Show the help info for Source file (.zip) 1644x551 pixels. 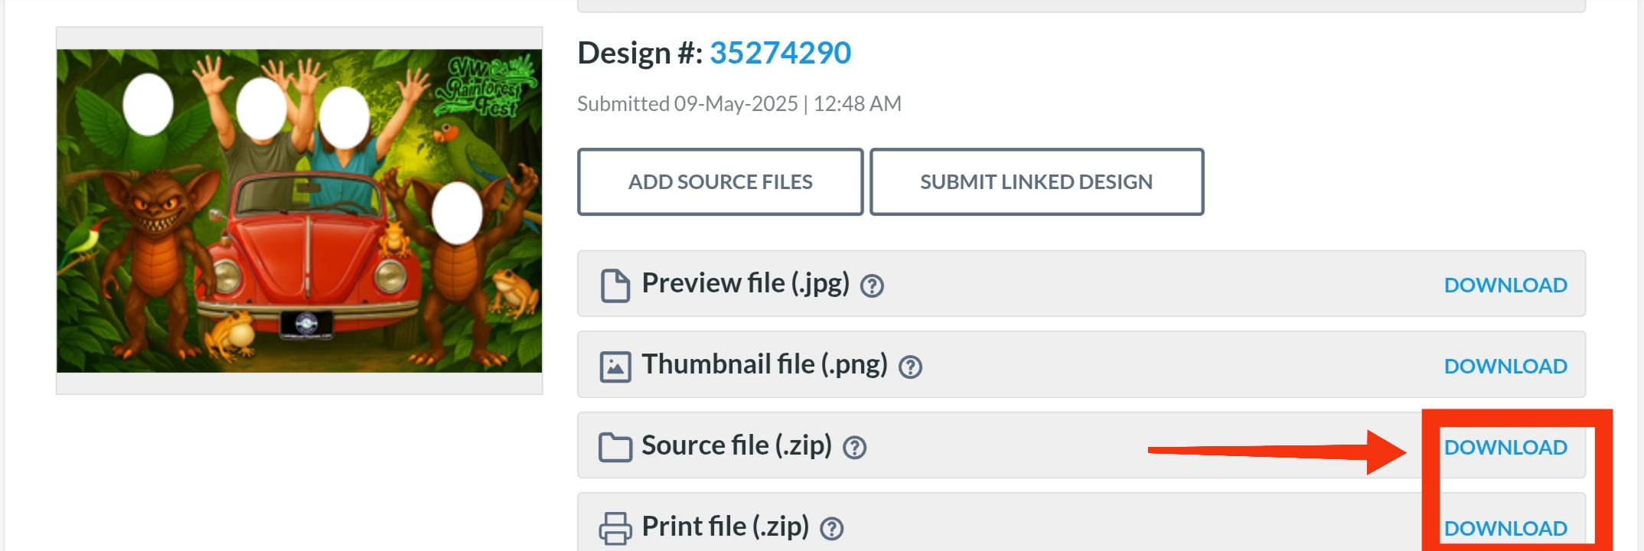[x=854, y=448]
